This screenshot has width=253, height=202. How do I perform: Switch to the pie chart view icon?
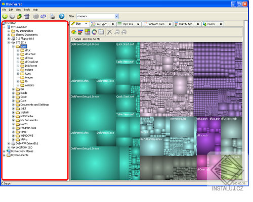[x=74, y=32]
